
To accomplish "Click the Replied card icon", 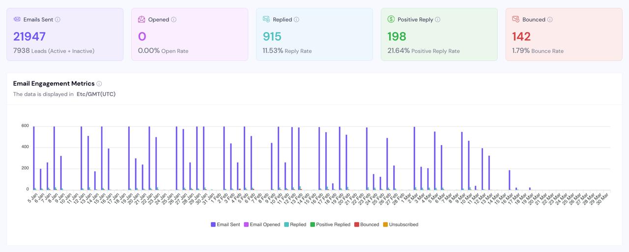I will click(x=266, y=20).
